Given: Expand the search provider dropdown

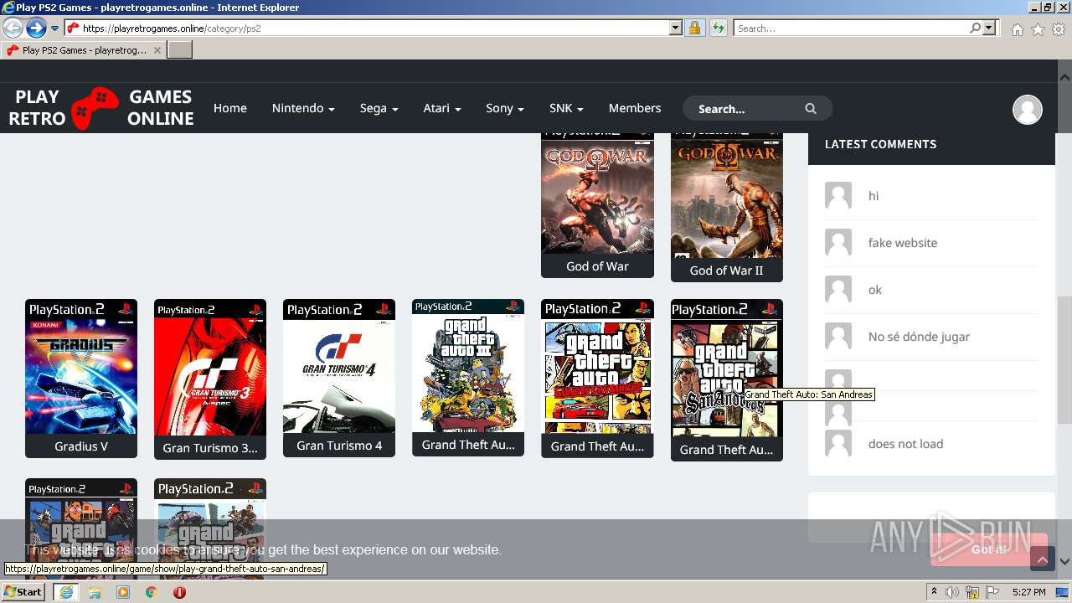Looking at the screenshot, I should pos(989,28).
